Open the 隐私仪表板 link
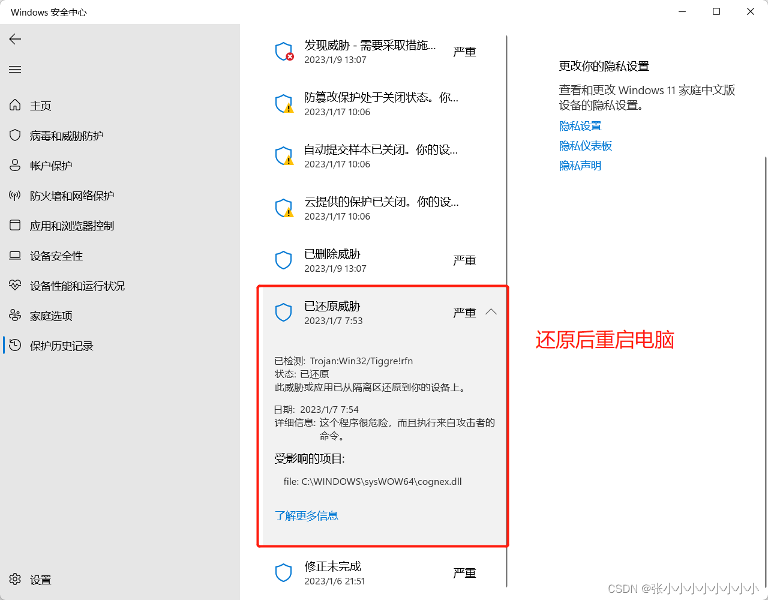Viewport: 768px width, 600px height. [x=586, y=146]
